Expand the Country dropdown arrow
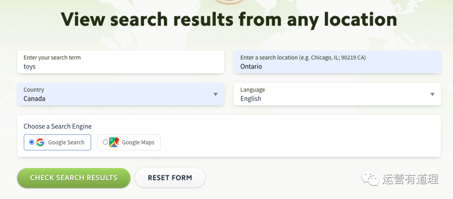This screenshot has width=453, height=199. [x=216, y=94]
